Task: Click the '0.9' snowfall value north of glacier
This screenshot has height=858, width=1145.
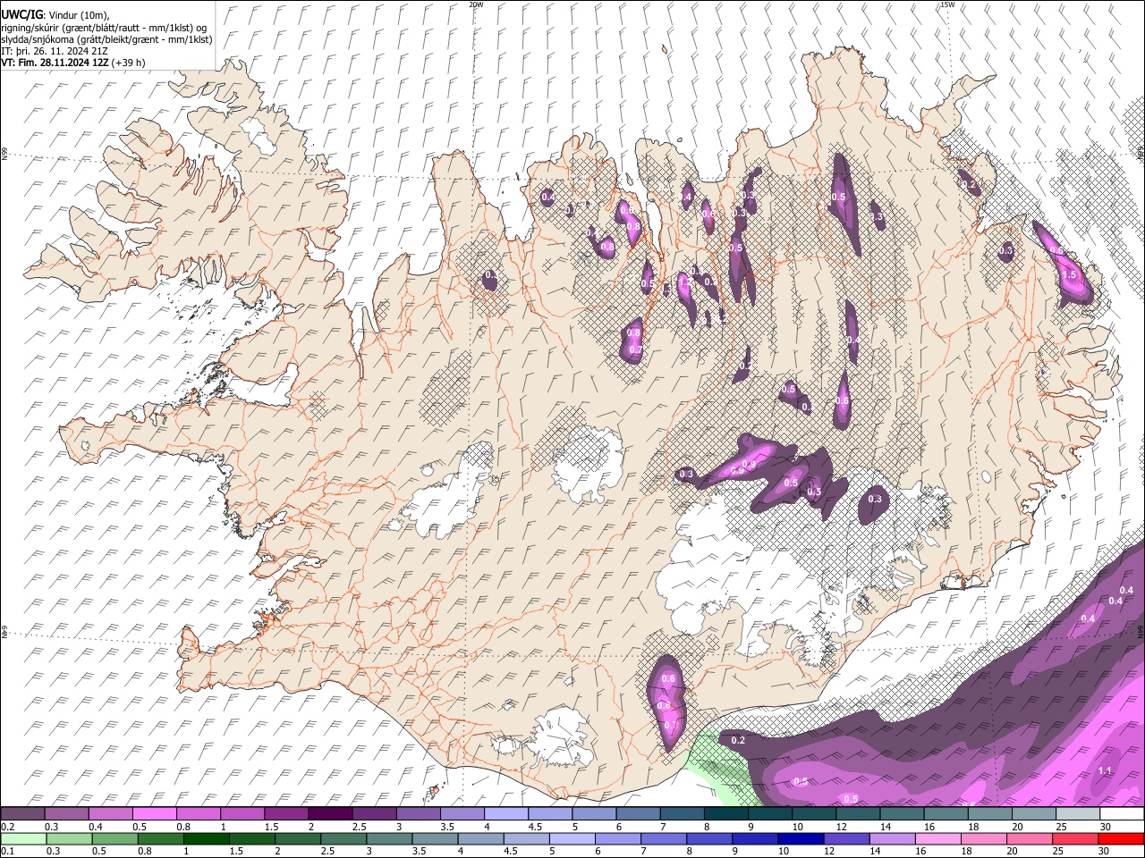Action: click(x=750, y=465)
